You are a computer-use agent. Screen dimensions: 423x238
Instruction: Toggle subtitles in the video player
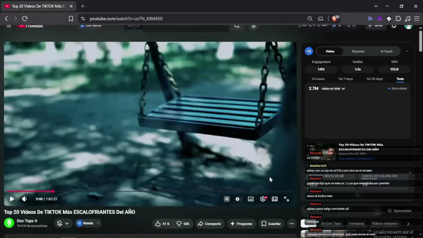(x=251, y=199)
